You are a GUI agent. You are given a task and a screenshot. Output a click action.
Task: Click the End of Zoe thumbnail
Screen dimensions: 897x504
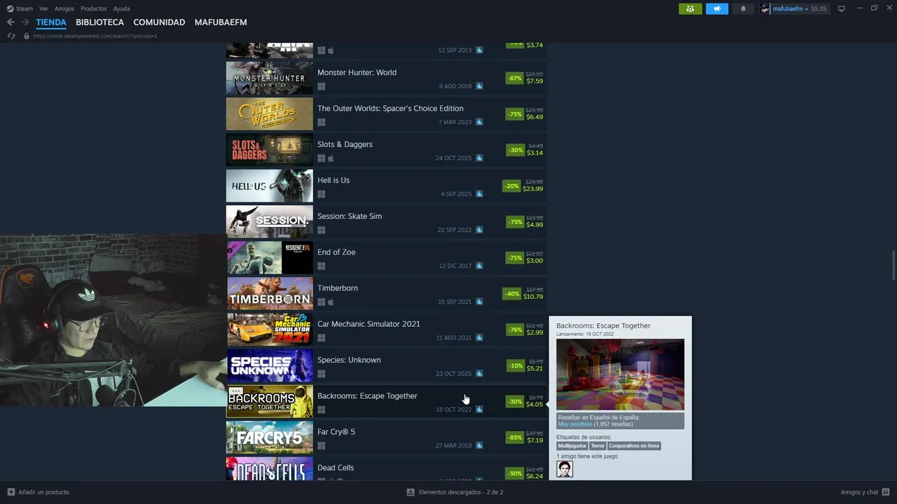(270, 258)
